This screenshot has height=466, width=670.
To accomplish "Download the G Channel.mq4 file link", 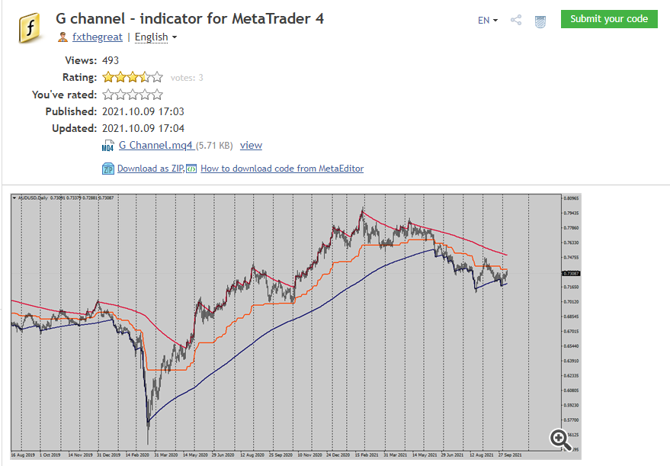I will coord(155,146).
